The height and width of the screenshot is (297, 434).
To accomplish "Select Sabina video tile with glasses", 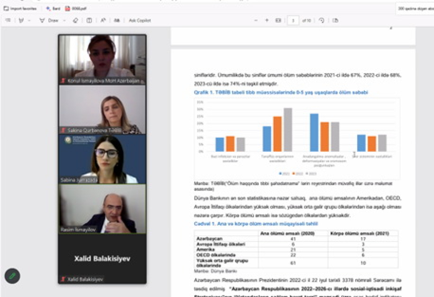I will (102, 159).
